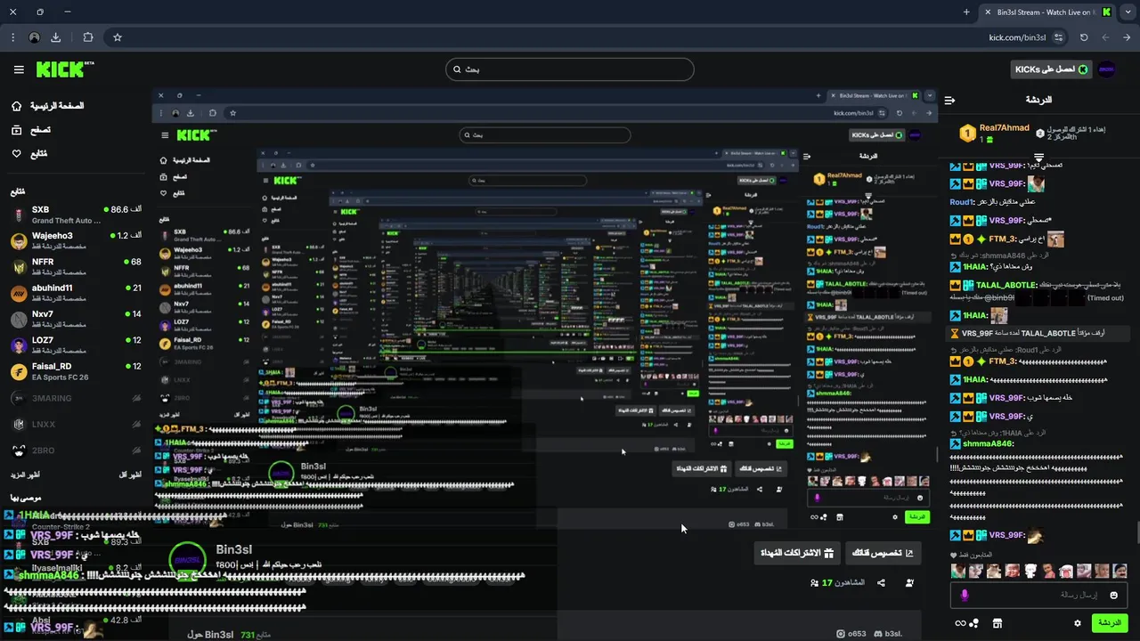Open Nxv7 channel in sidebar
The image size is (1140, 641).
(76, 319)
